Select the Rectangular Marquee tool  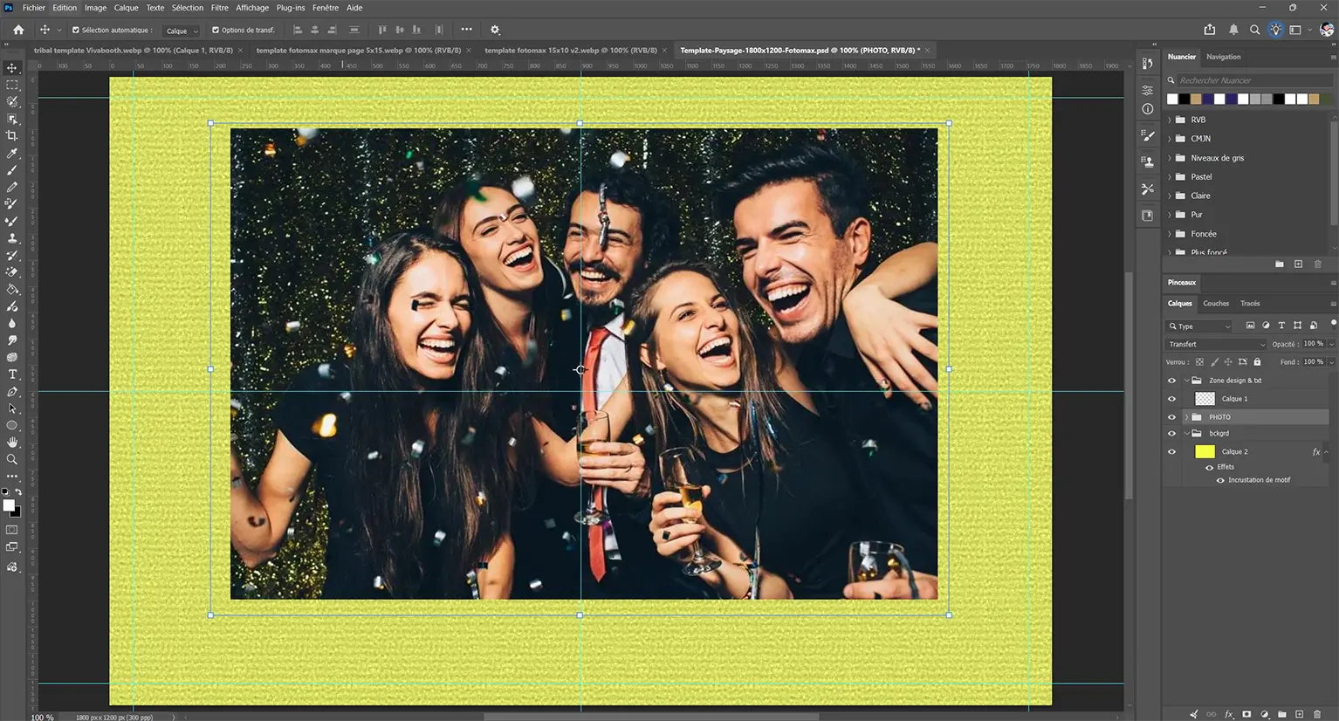click(12, 85)
